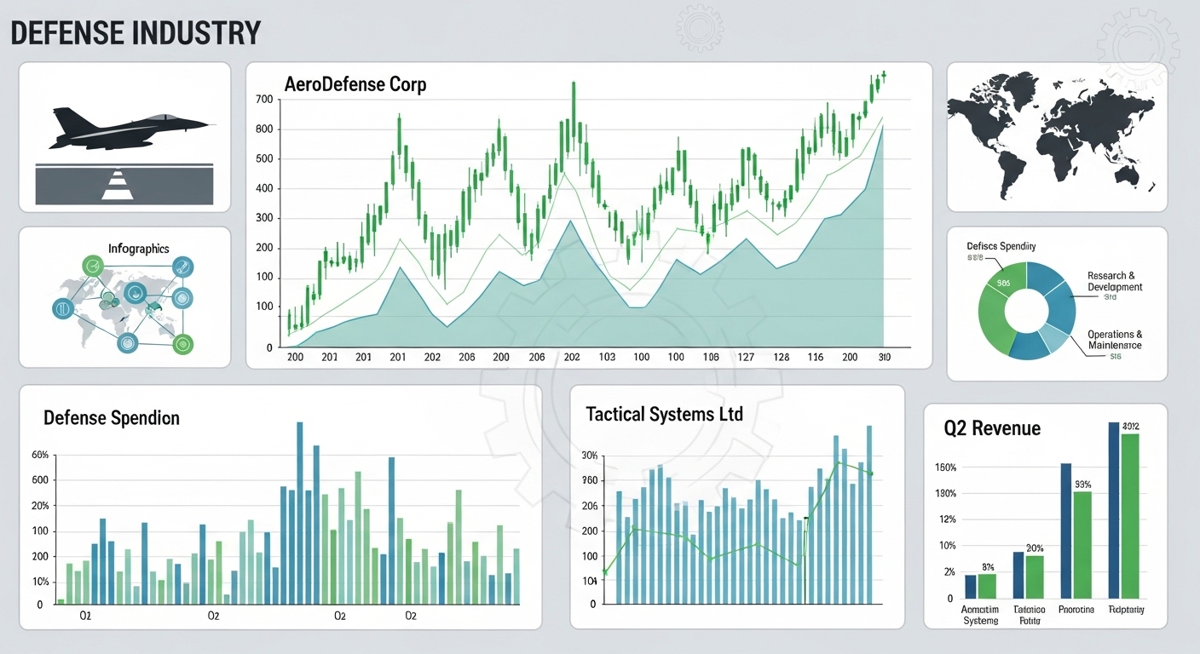Click the blue bottom-center node in Infographics network
Viewport: 1200px width, 654px height.
(x=127, y=343)
